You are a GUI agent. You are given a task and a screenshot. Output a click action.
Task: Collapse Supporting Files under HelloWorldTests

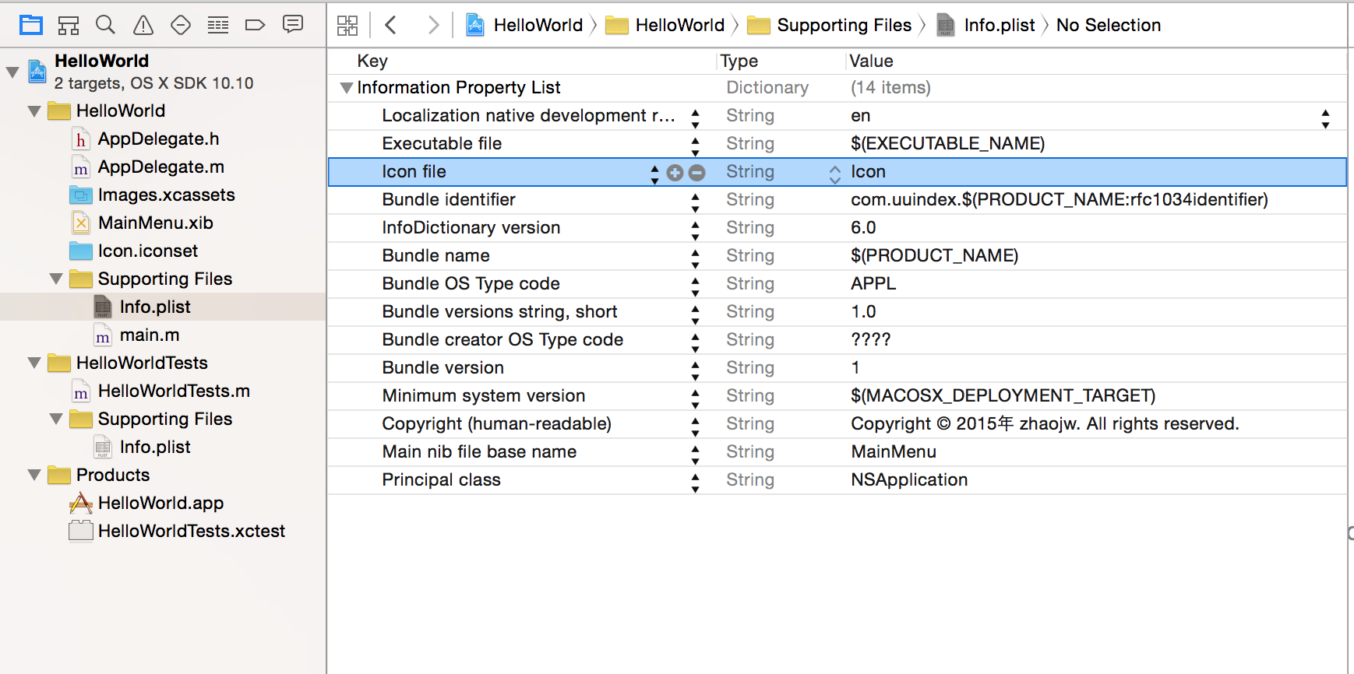(x=56, y=419)
